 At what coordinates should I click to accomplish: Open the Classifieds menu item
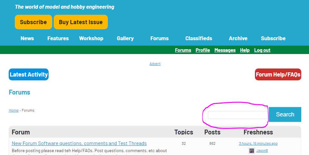199,38
